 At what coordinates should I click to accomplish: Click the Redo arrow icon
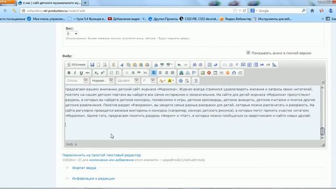[x=185, y=65]
